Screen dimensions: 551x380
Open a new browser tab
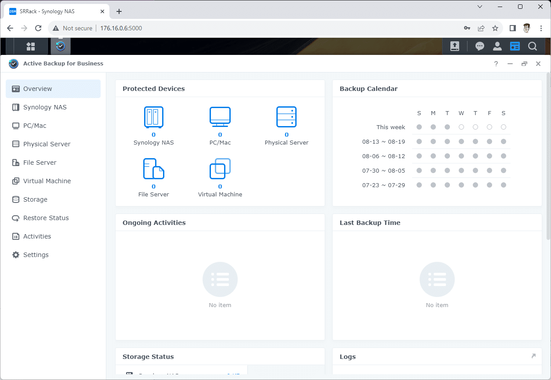[x=119, y=11]
